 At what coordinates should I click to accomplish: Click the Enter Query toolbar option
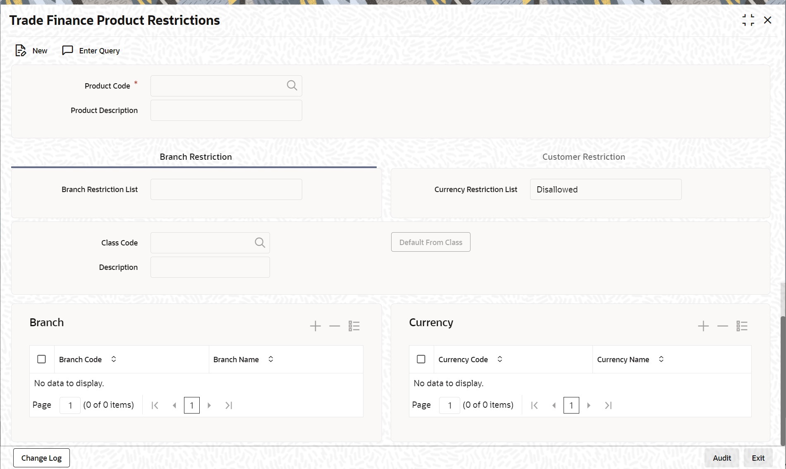91,51
